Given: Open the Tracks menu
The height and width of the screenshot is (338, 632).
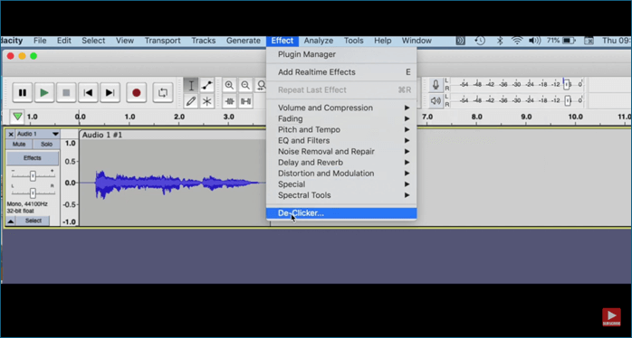Looking at the screenshot, I should coord(204,41).
